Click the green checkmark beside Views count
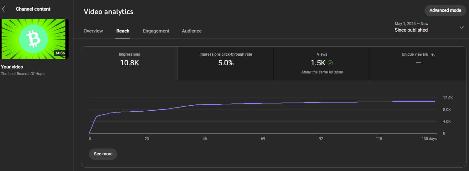 (x=330, y=63)
